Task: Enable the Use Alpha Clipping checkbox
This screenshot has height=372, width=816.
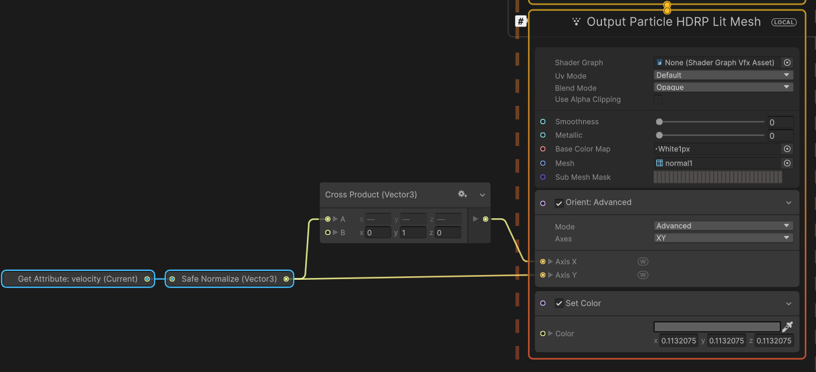Action: click(x=658, y=99)
